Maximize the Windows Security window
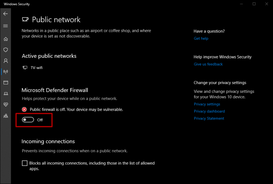The width and height of the screenshot is (273, 184). 254,4
